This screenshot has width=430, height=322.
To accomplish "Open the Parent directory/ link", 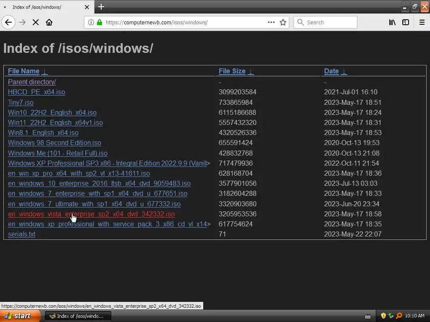I will pos(32,82).
